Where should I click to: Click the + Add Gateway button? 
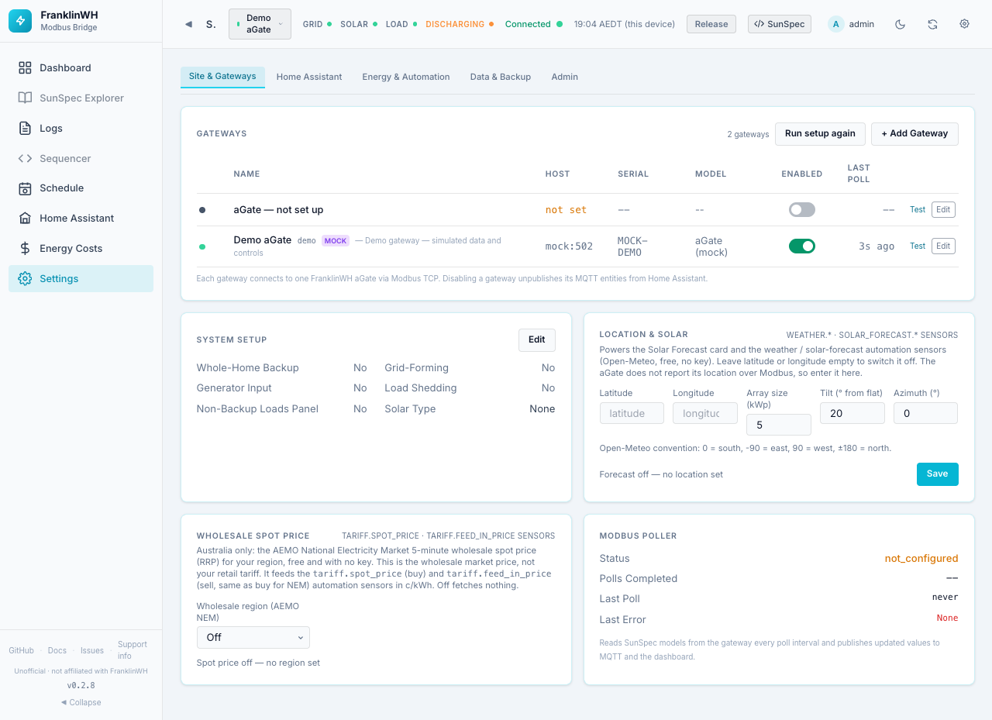tap(914, 134)
